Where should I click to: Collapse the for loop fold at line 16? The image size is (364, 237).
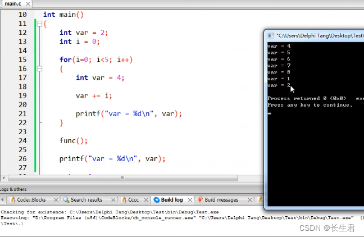(x=39, y=69)
